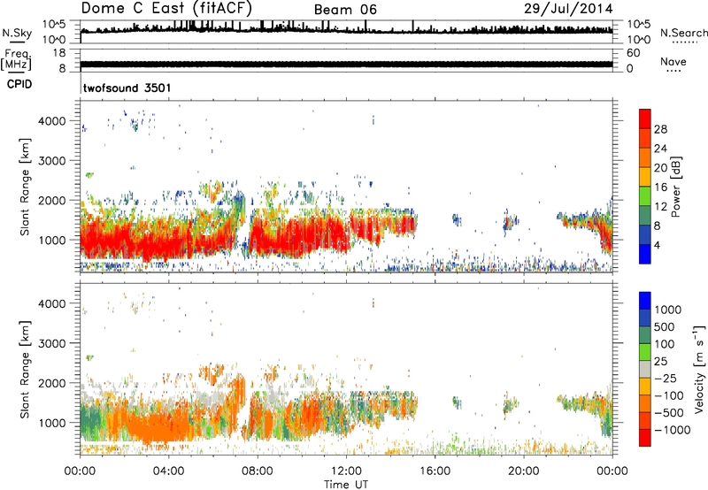Pick the light green 12–16 dB power colorbar segment

click(645, 196)
